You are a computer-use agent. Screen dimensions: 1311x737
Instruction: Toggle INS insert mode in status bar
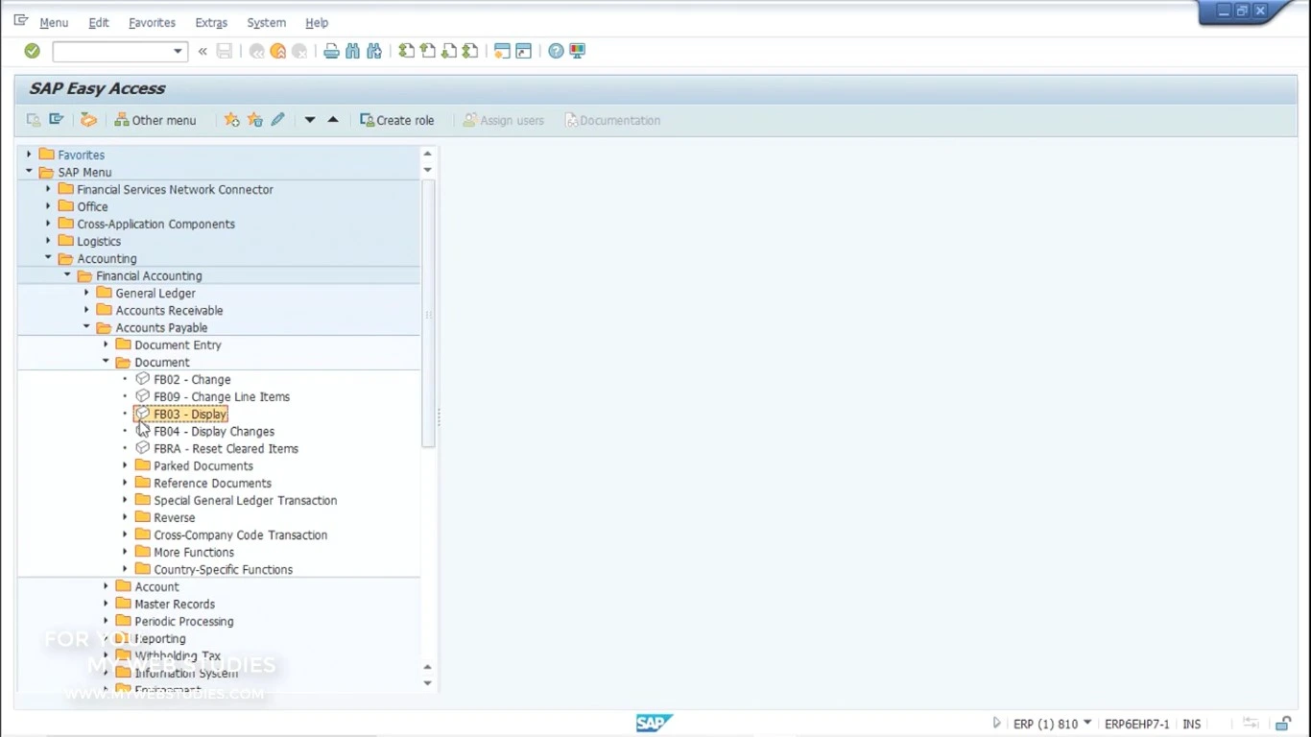click(1192, 725)
